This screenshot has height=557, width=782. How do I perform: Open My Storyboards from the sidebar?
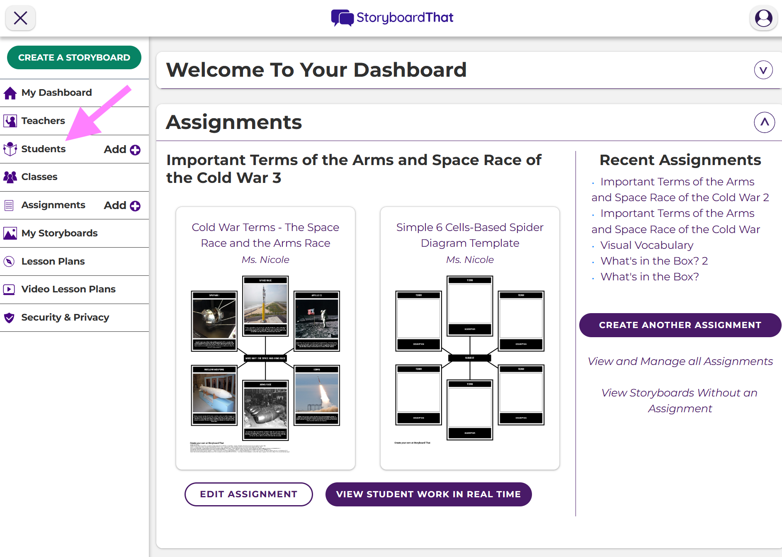[59, 233]
